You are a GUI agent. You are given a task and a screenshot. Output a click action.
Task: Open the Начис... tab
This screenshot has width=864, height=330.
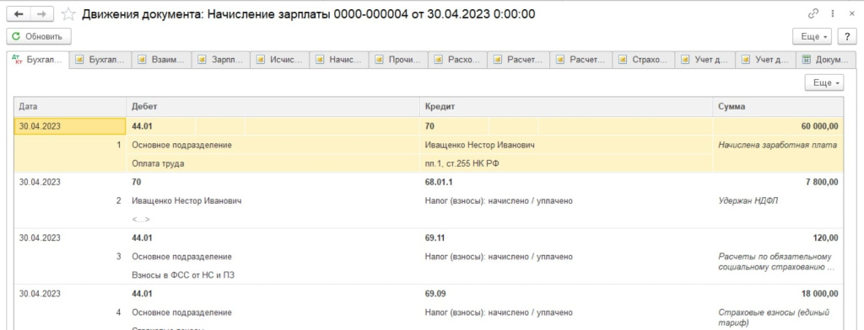(339, 60)
